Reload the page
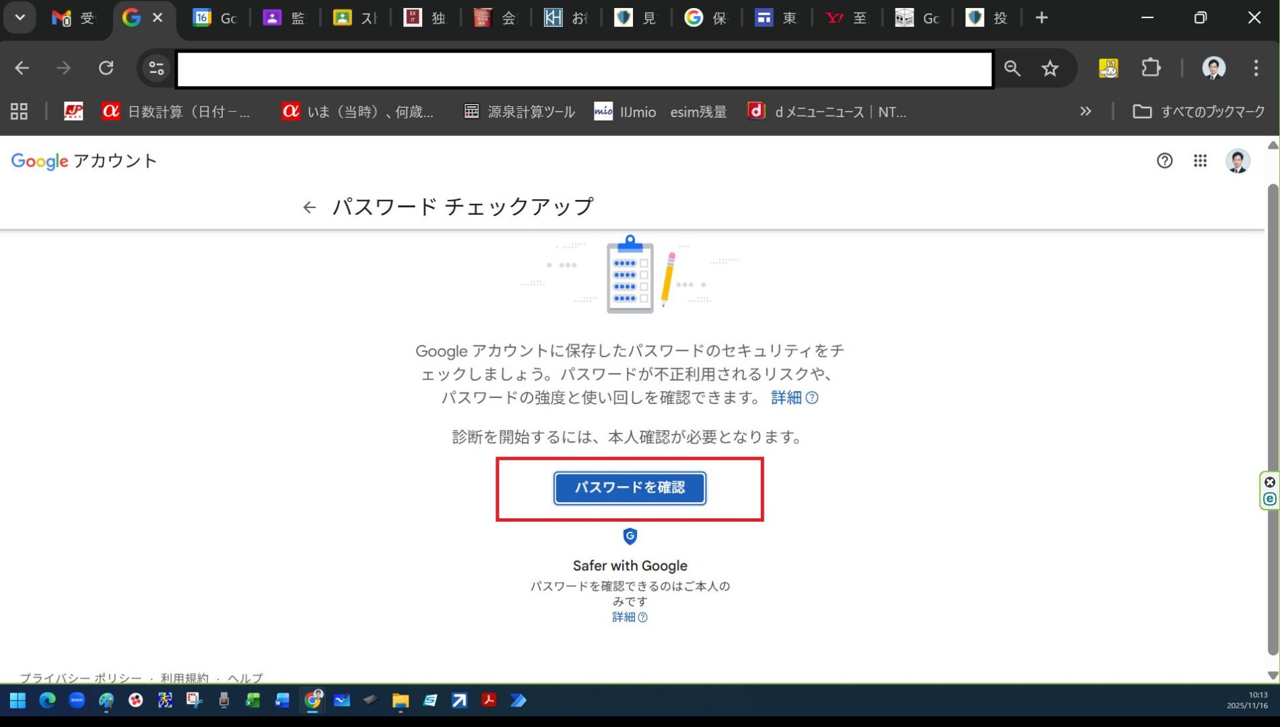 106,69
